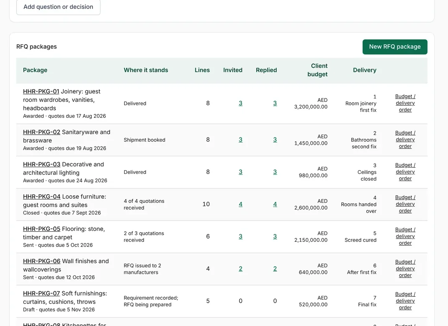View replied count for HHR-PKG-03
The width and height of the screenshot is (448, 326).
click(x=275, y=172)
